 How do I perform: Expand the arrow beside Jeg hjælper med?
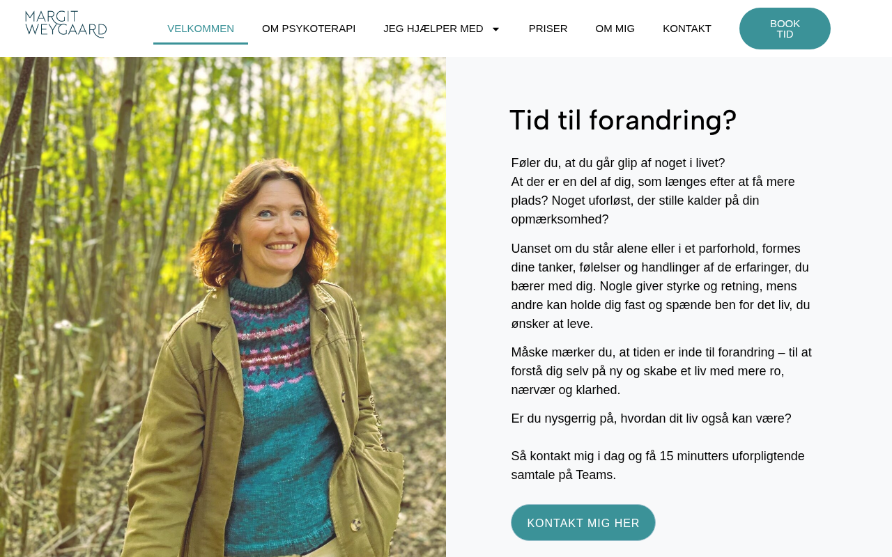[x=495, y=29]
